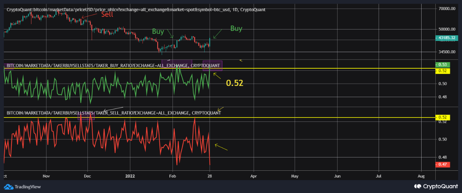Click the Apr label on time axis

tap(253, 176)
